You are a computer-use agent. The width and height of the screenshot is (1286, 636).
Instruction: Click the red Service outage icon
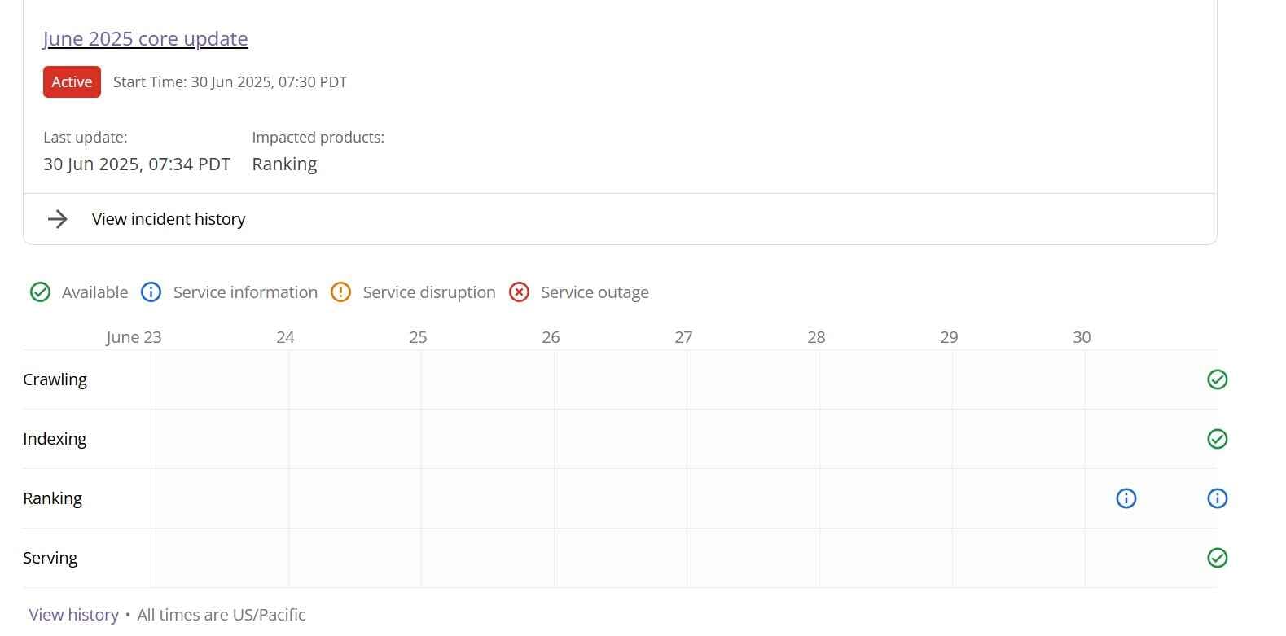coord(519,292)
